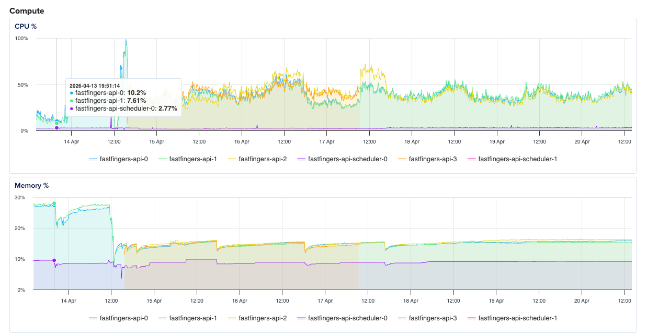Toggle fastfingers-api-3 series in Memory legend
647x336 pixels.
(427, 318)
